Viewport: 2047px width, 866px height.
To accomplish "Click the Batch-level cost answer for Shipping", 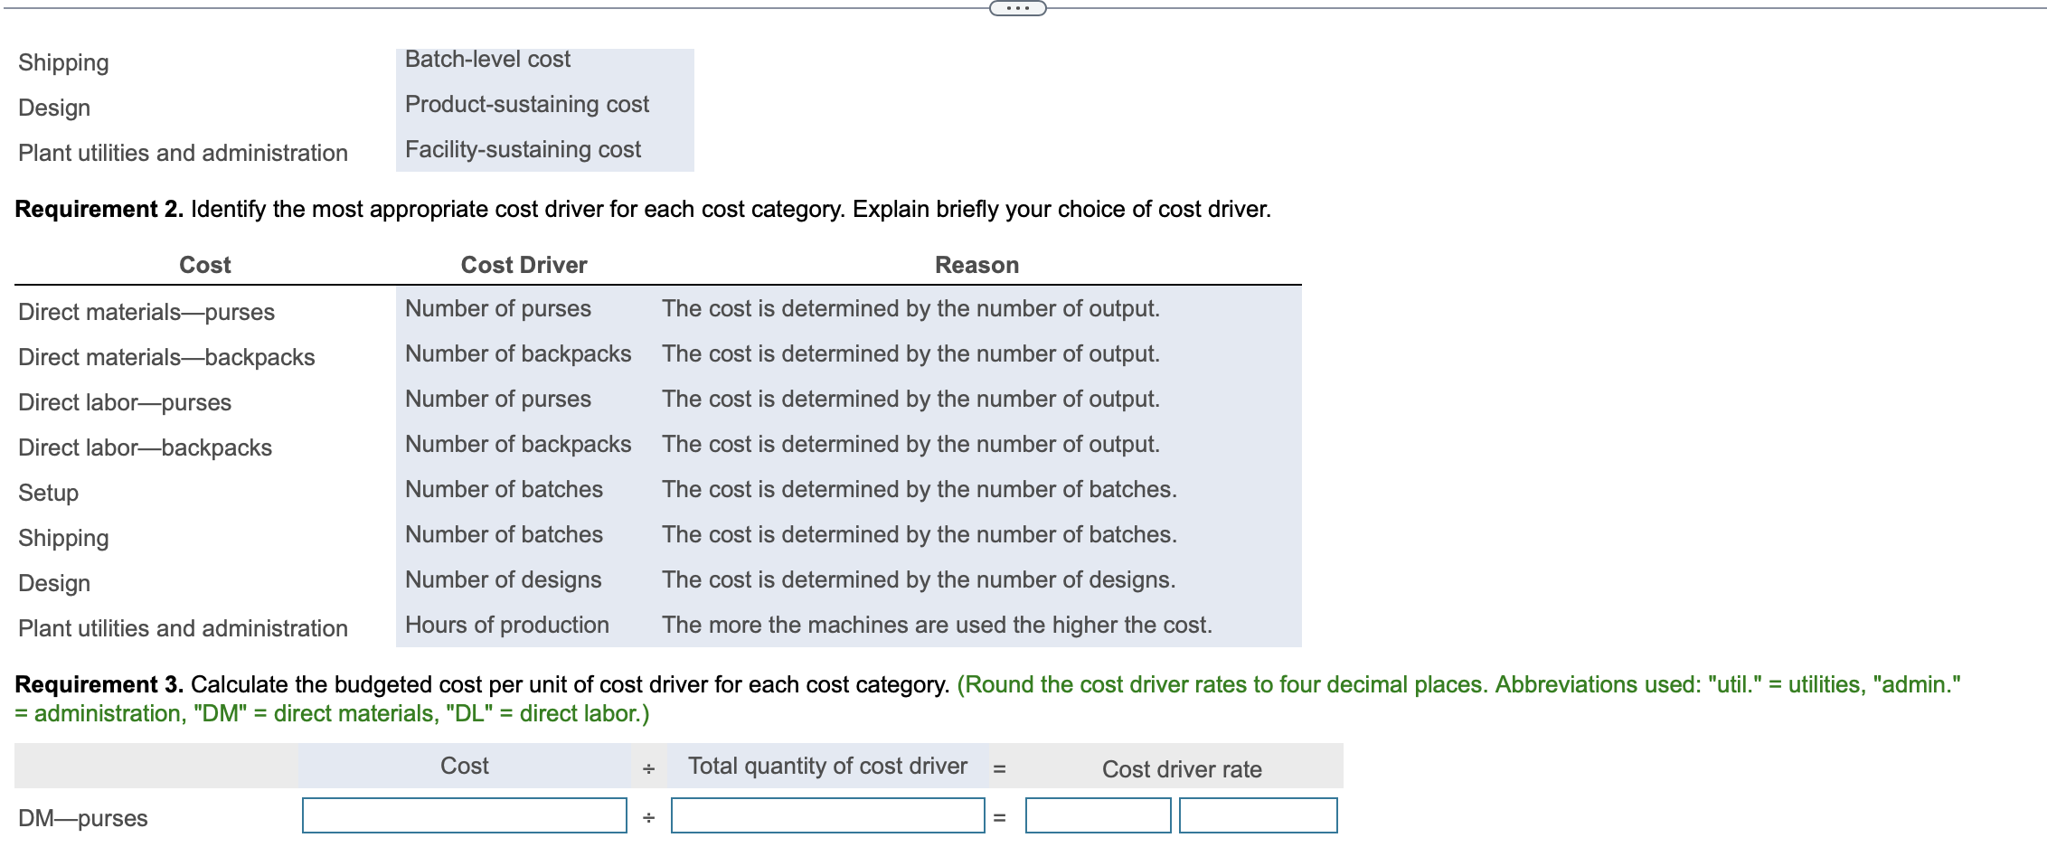I will (x=487, y=60).
